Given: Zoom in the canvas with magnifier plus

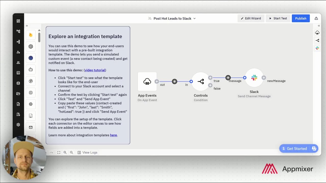Looking at the screenshot, I should [x=65, y=152].
